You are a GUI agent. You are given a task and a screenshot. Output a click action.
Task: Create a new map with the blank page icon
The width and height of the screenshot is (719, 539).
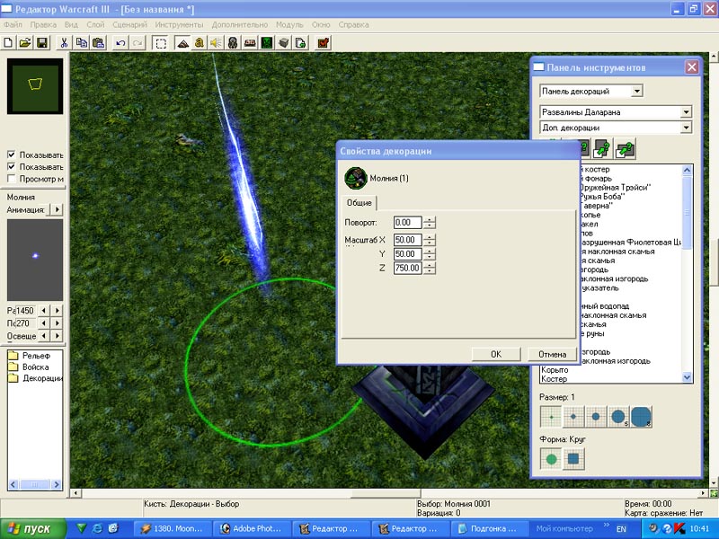(x=8, y=43)
